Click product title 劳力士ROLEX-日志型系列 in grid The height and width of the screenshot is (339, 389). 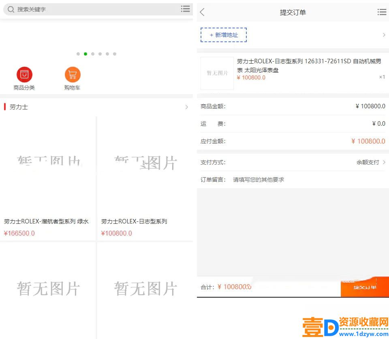[x=134, y=221]
